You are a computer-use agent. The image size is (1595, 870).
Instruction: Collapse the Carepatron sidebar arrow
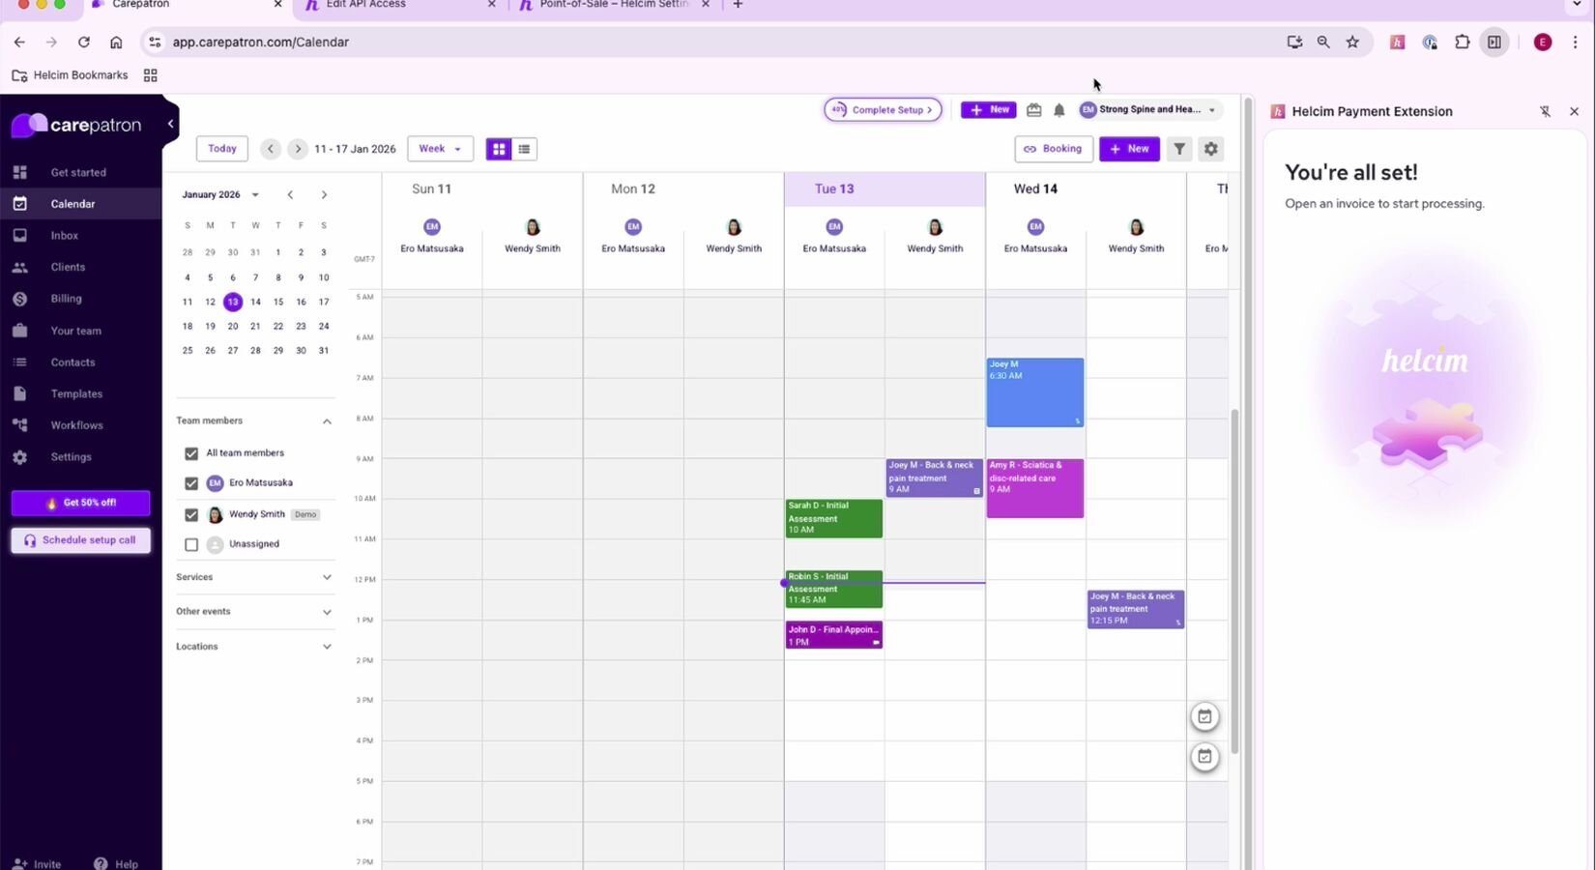(170, 124)
